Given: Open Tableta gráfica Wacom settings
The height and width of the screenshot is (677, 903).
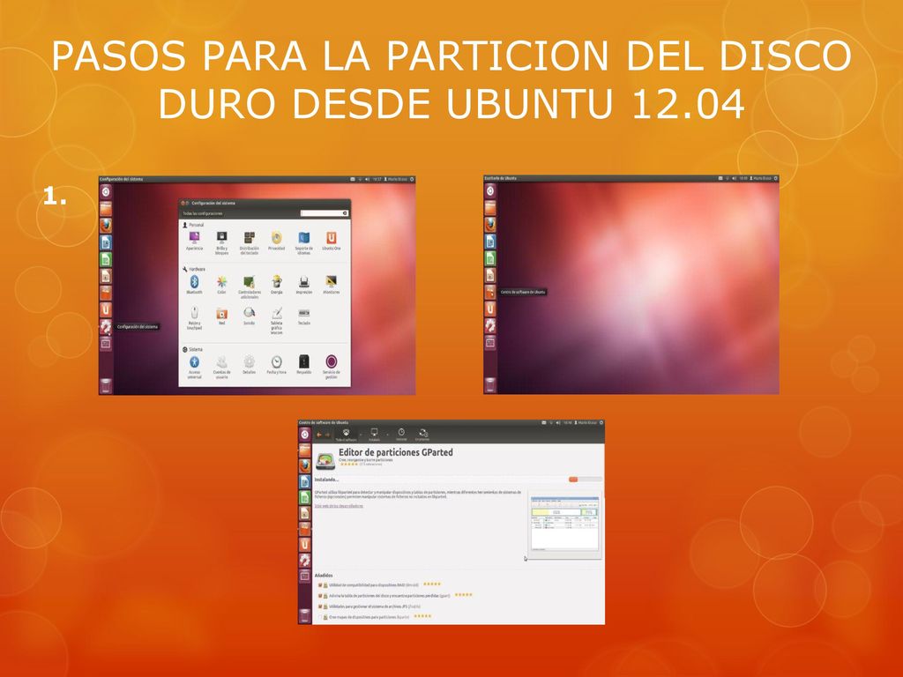Looking at the screenshot, I should pyautogui.click(x=276, y=320).
